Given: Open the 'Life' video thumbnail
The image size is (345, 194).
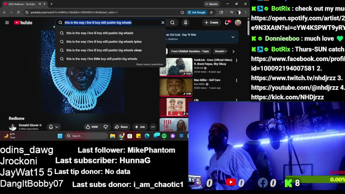Looking at the screenshot, I should (x=176, y=107).
